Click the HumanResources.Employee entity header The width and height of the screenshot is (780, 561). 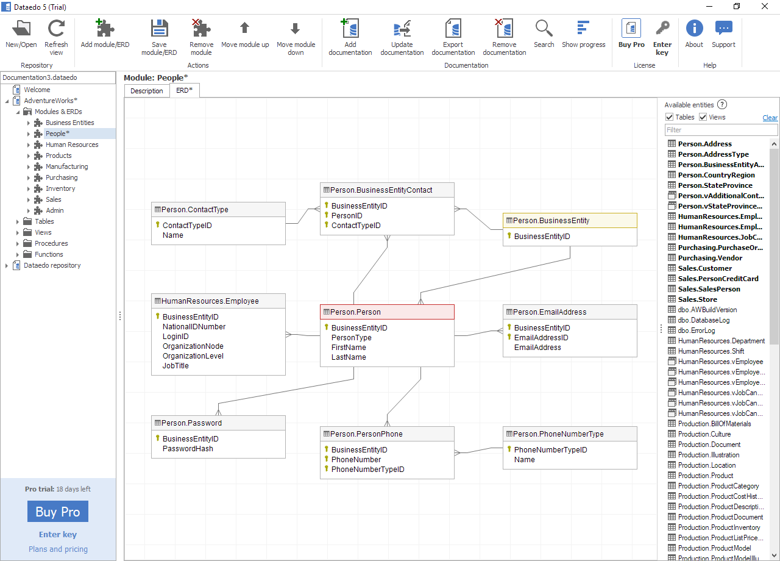pyautogui.click(x=218, y=301)
